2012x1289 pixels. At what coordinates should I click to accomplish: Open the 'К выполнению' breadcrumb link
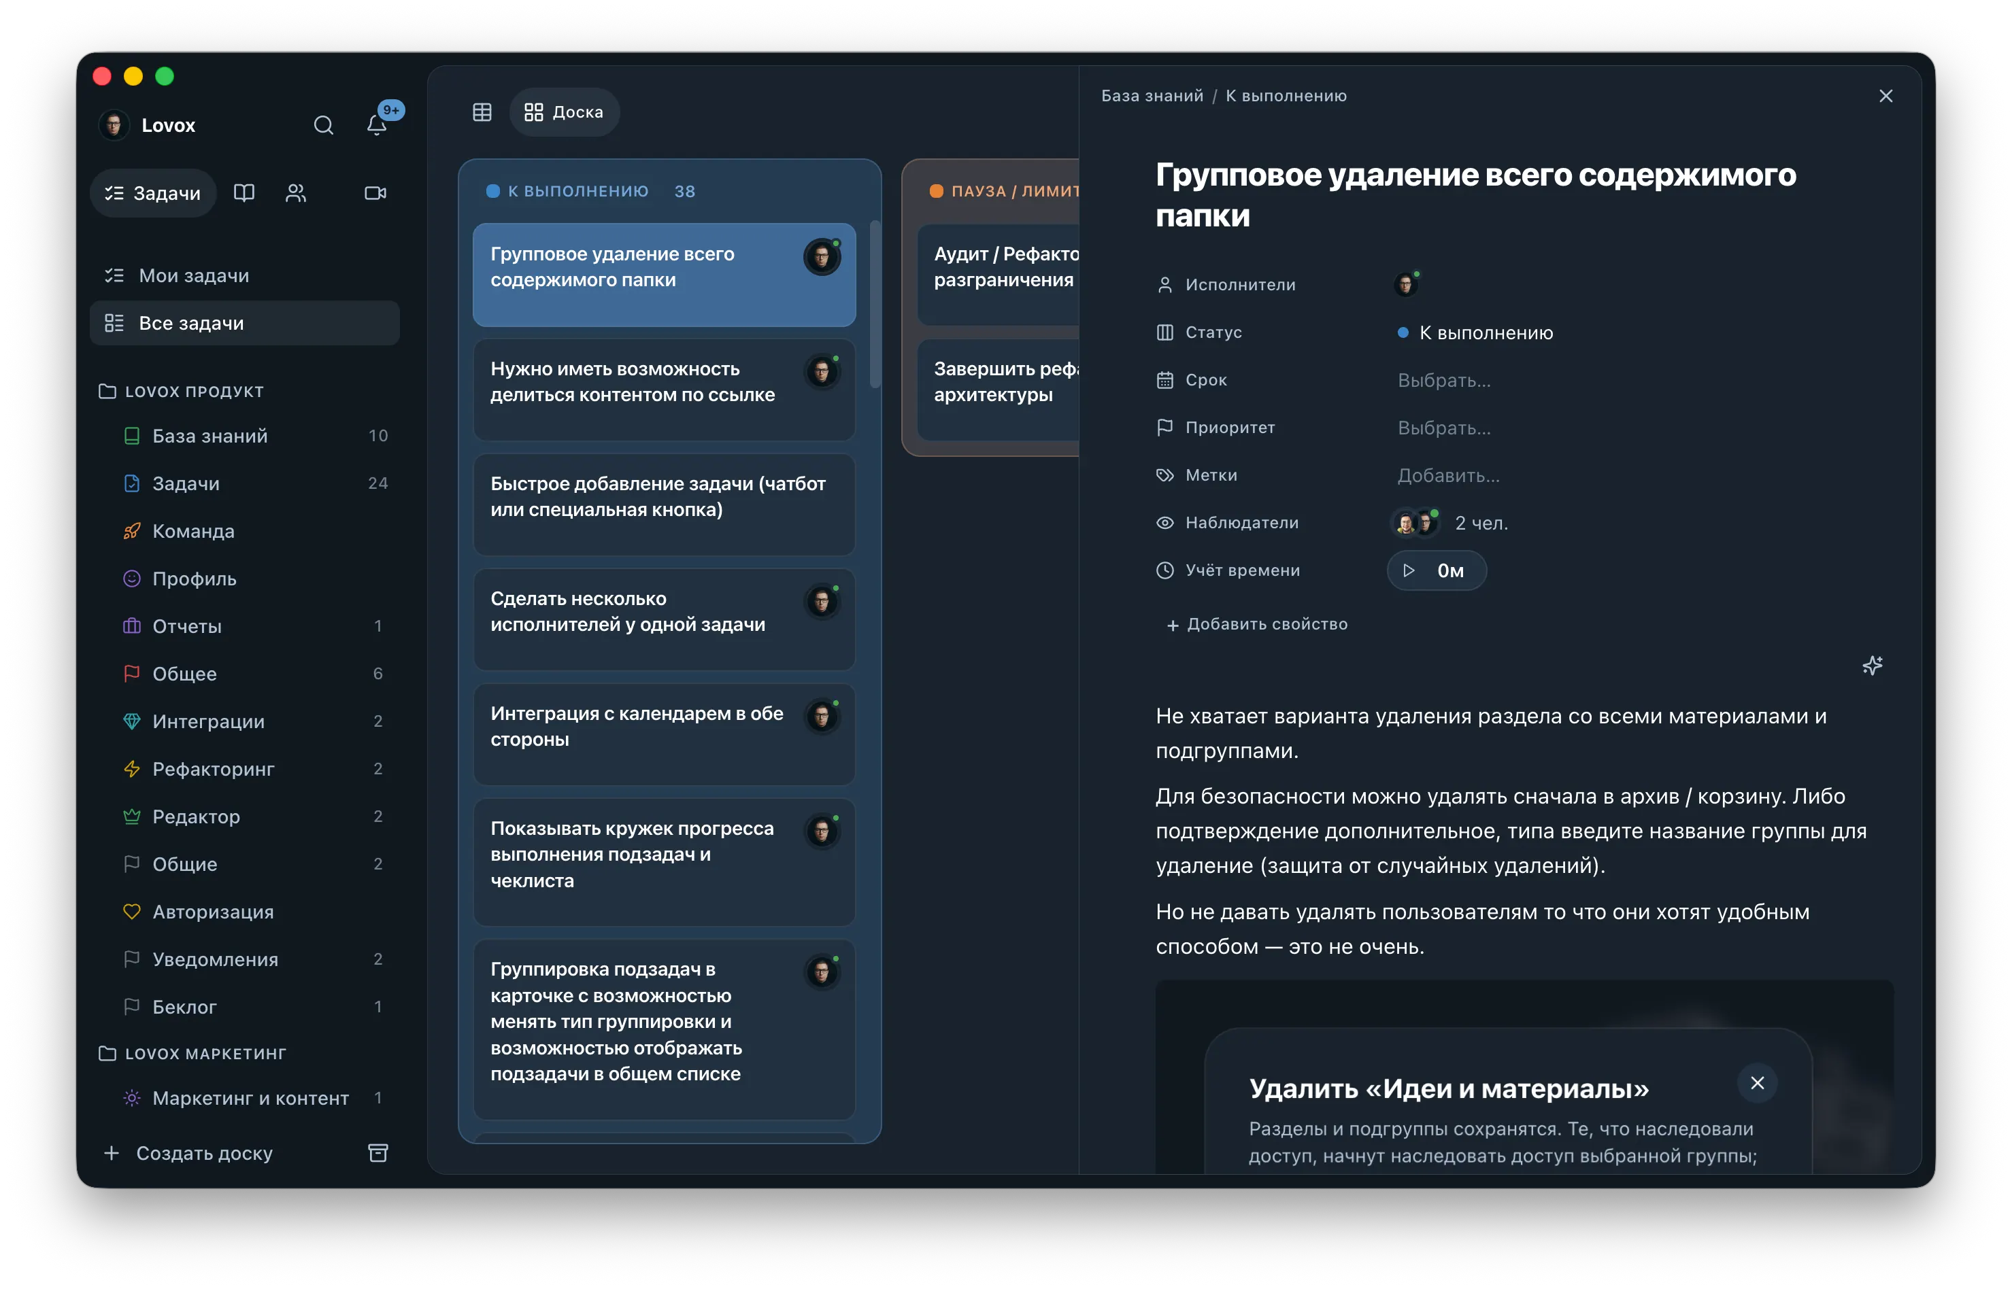click(x=1286, y=97)
